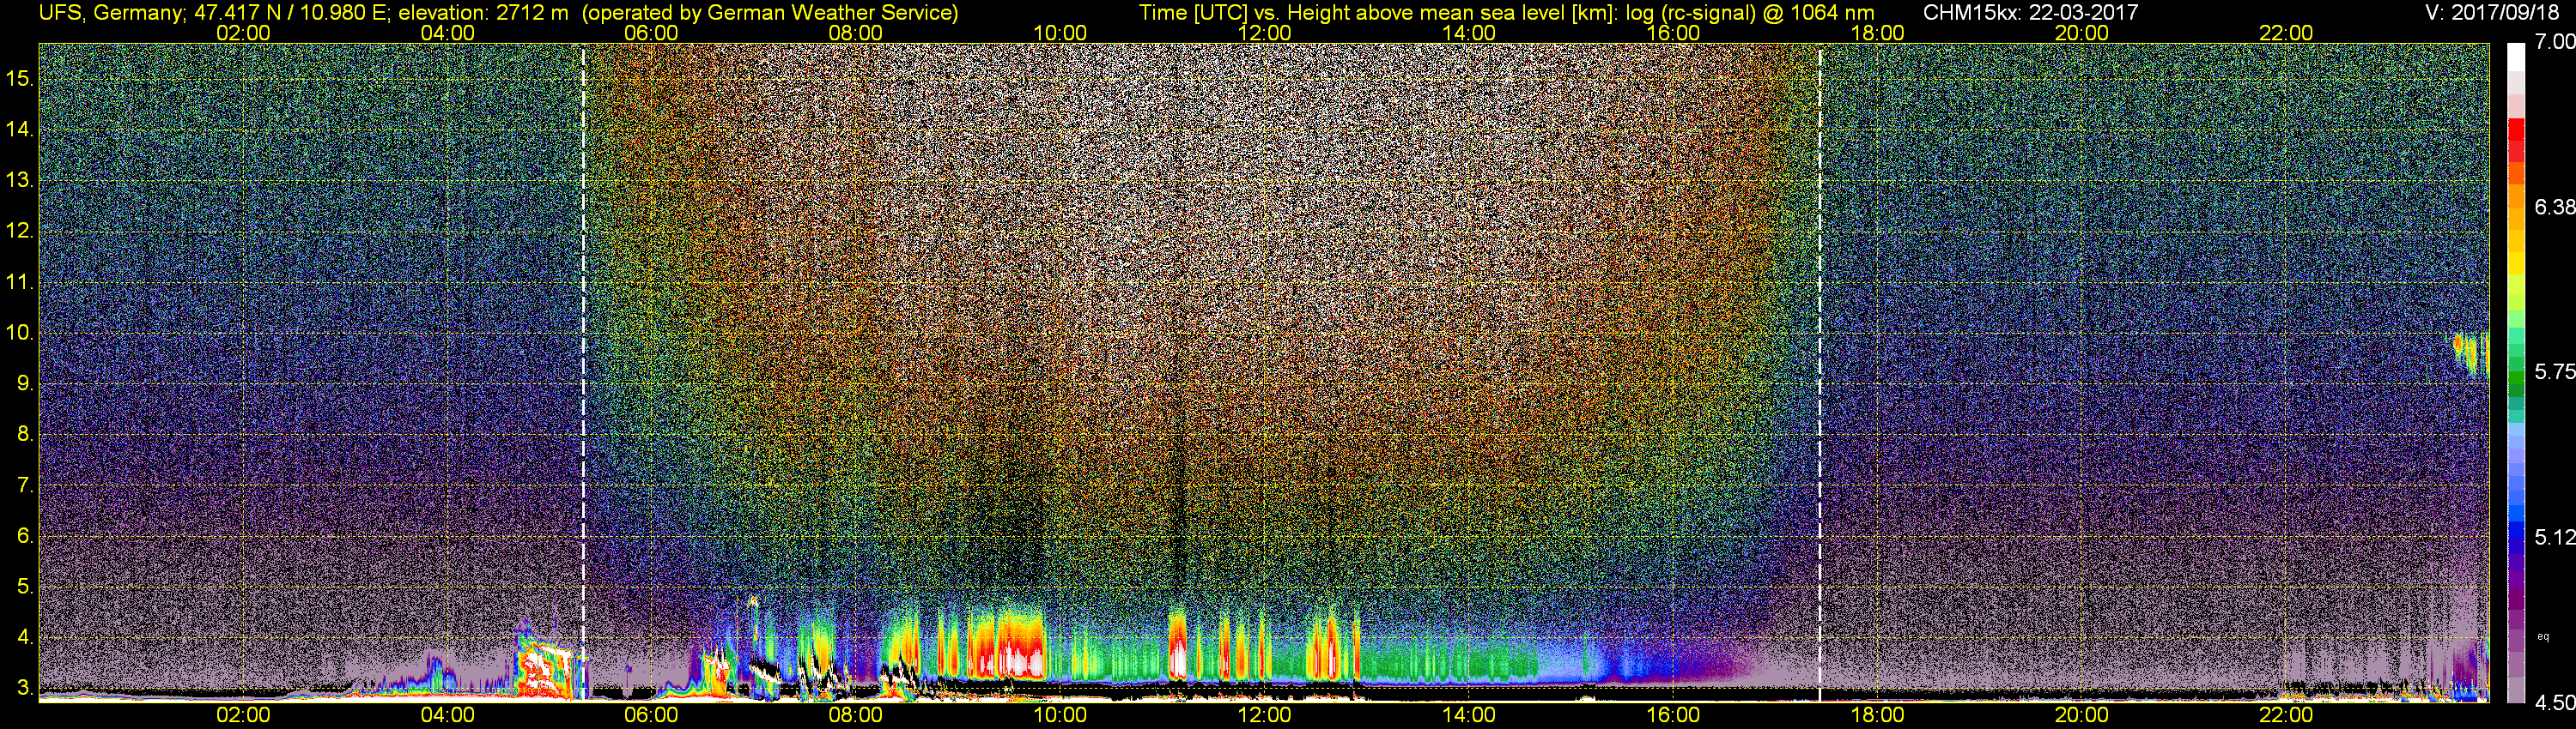Image resolution: width=2576 pixels, height=729 pixels.
Task: Click the white dashed sunset marker before 18:00
Action: (1820, 373)
